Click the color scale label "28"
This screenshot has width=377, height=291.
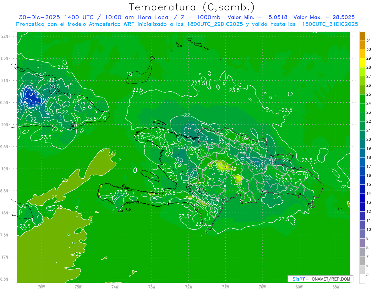[369, 67]
